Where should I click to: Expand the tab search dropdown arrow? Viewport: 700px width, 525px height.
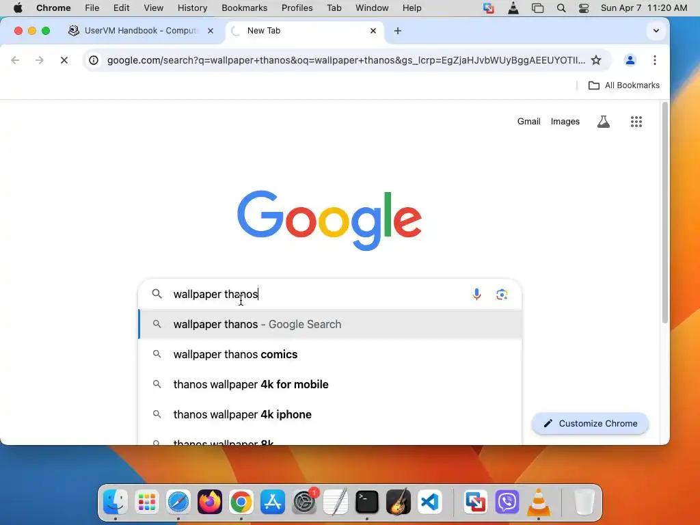click(656, 31)
